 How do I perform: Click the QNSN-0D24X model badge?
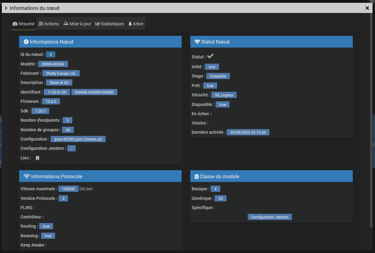coord(53,64)
